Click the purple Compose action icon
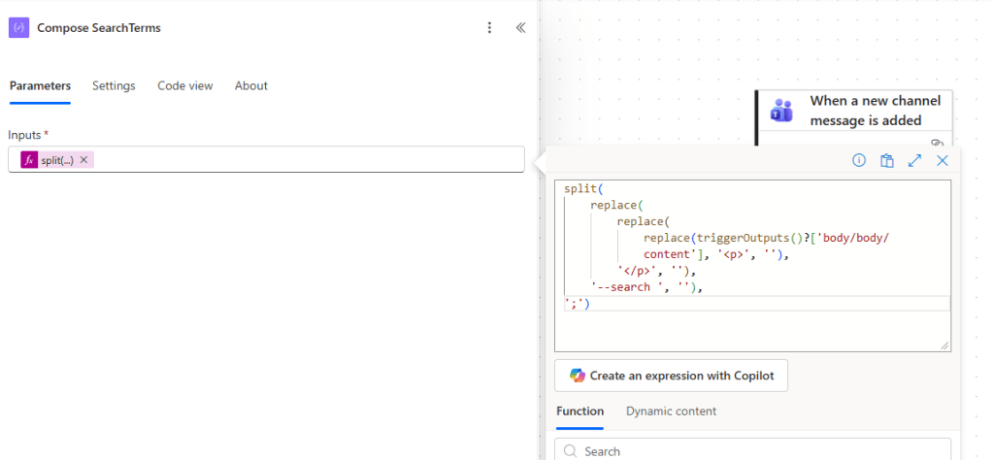993x460 pixels. coord(18,28)
